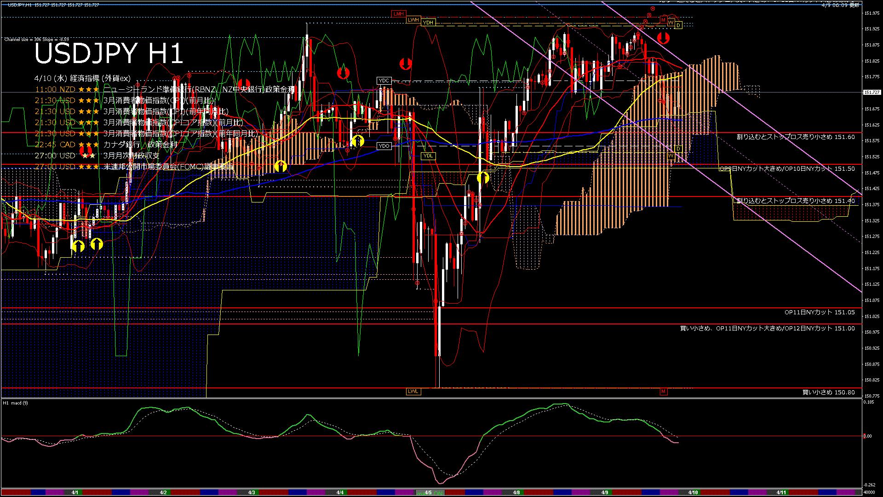This screenshot has width=883, height=497.
Task: Click '割り込むとストップロス売り小さめ 151.60' label
Action: (796, 137)
